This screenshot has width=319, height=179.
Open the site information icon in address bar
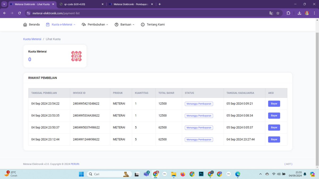click(29, 13)
